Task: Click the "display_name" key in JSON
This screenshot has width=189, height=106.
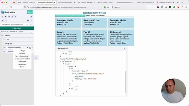Action: (x=81, y=79)
